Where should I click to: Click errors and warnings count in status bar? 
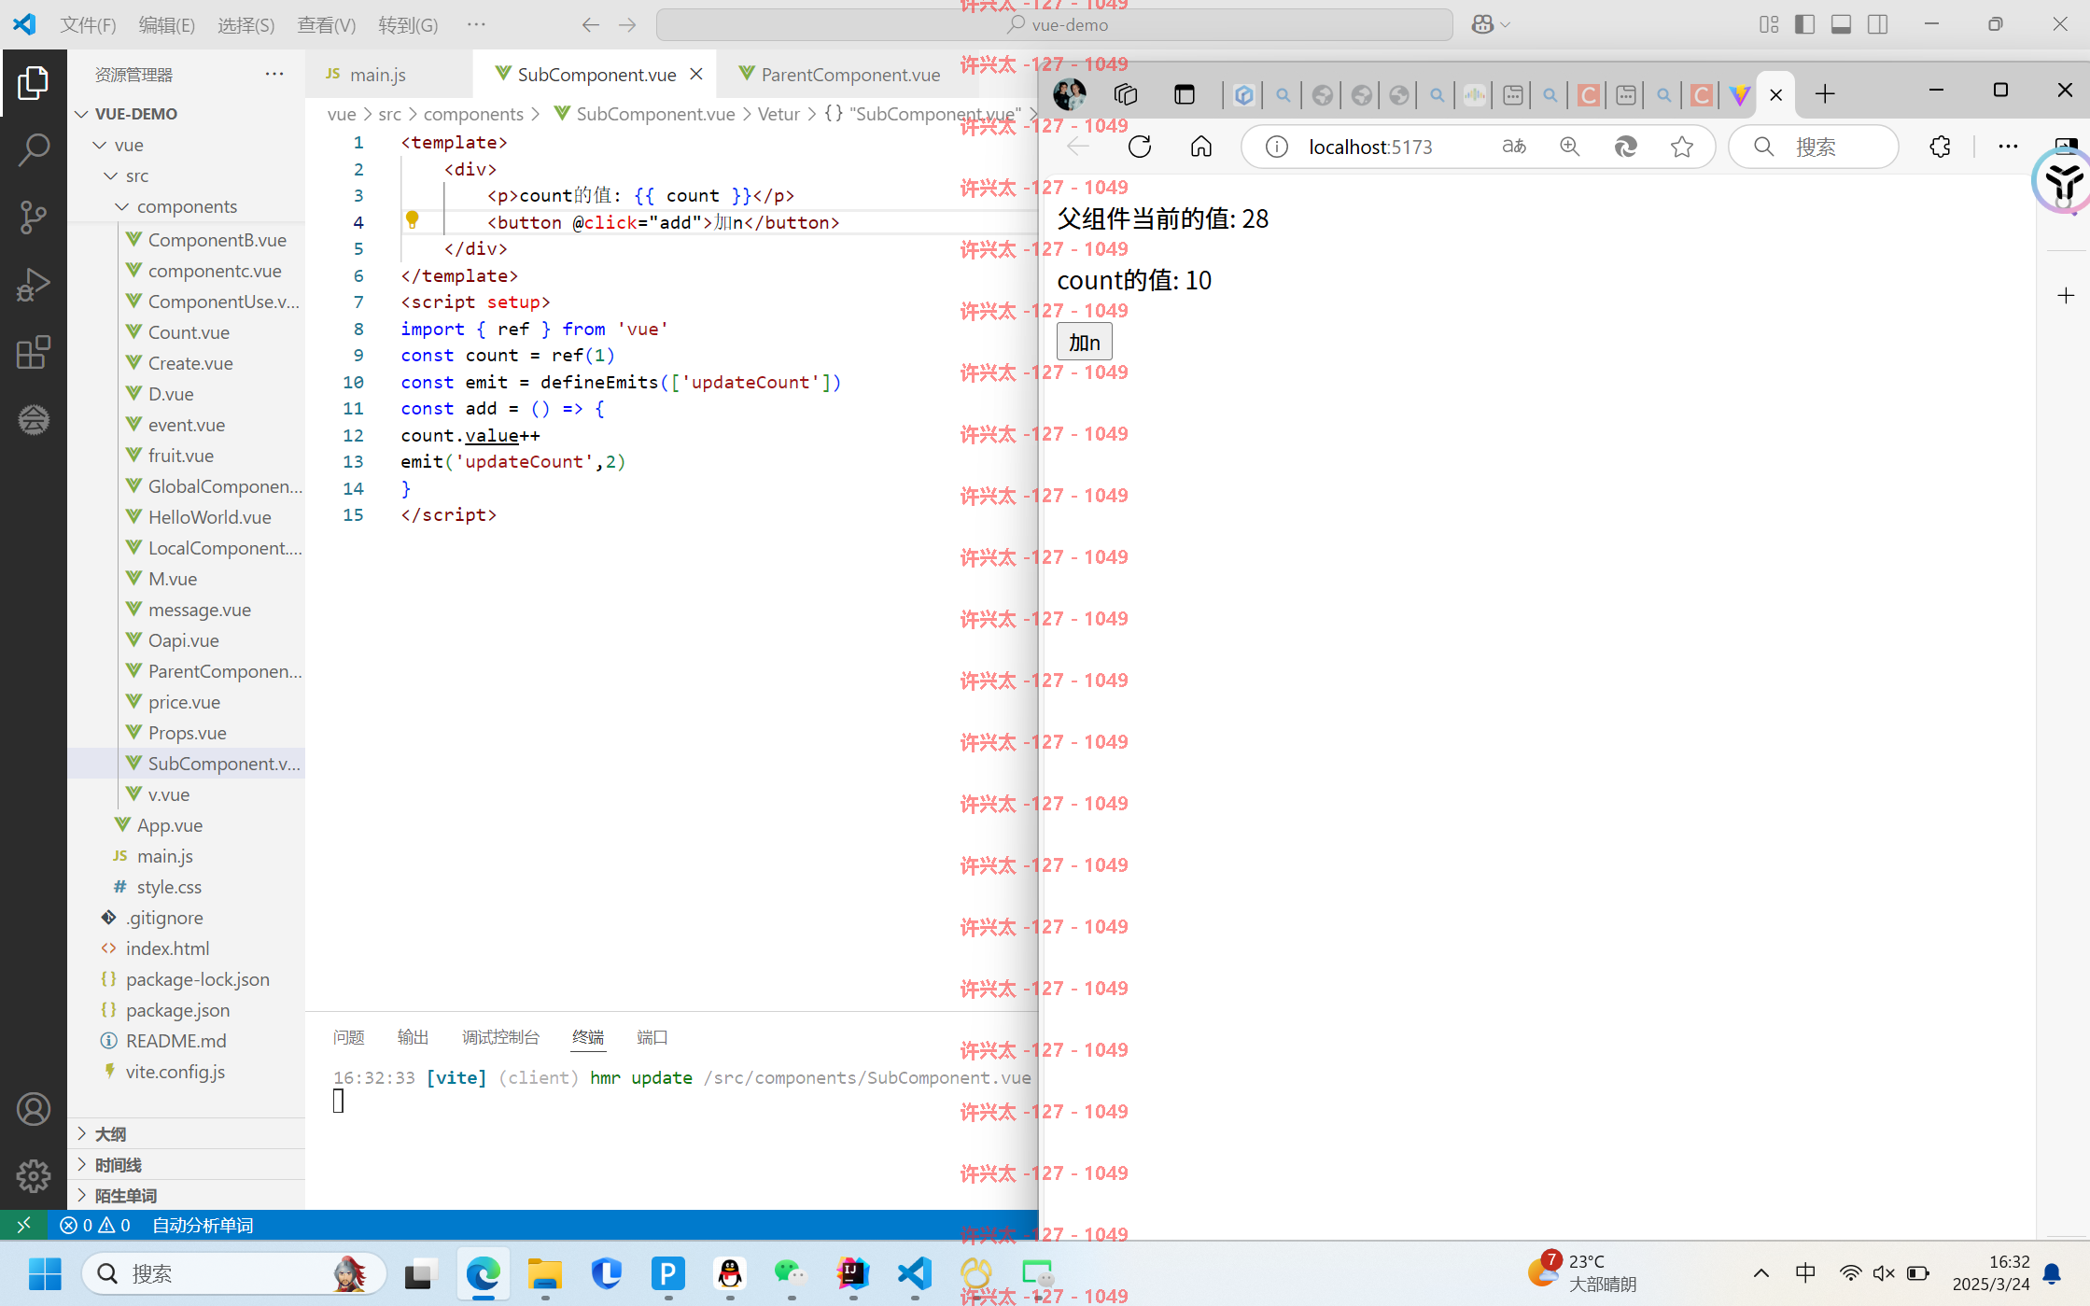95,1225
